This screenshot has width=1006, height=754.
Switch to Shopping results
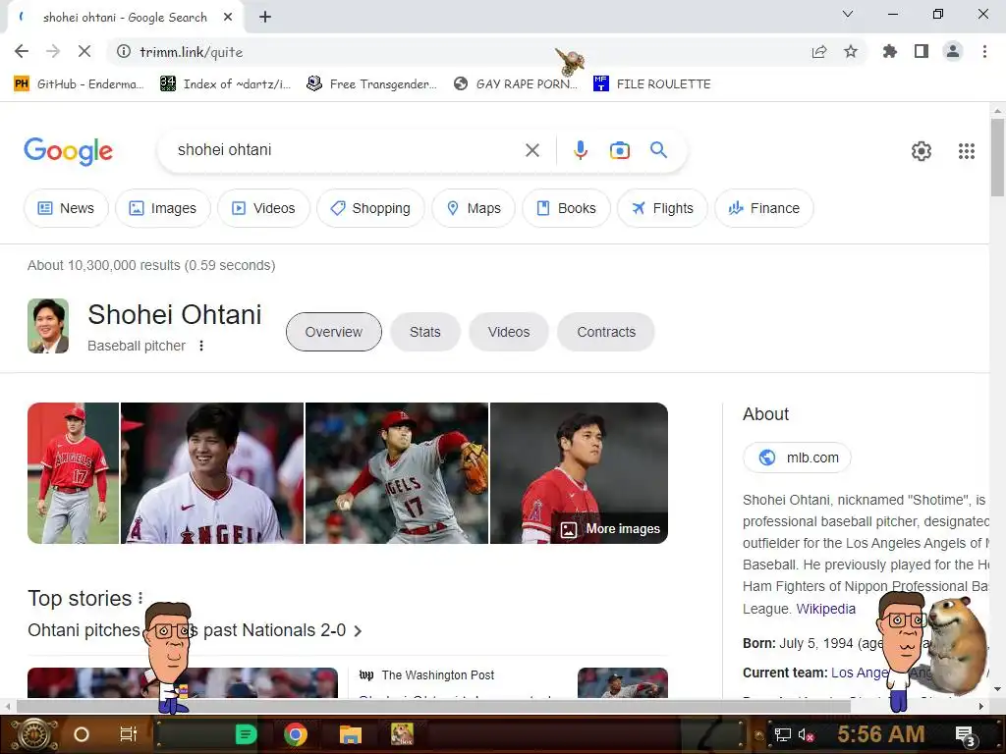click(370, 208)
